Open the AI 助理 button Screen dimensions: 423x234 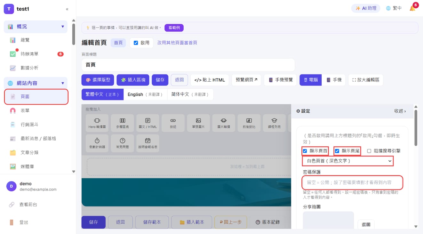point(366,8)
